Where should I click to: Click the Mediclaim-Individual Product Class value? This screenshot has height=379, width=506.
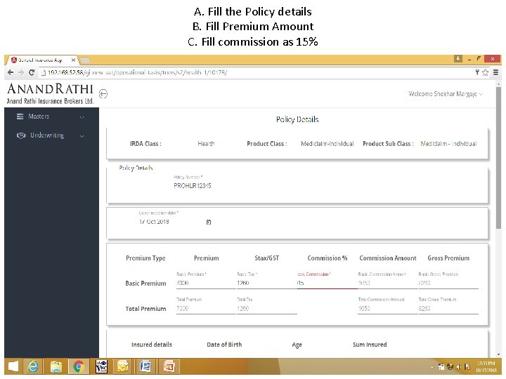[327, 144]
